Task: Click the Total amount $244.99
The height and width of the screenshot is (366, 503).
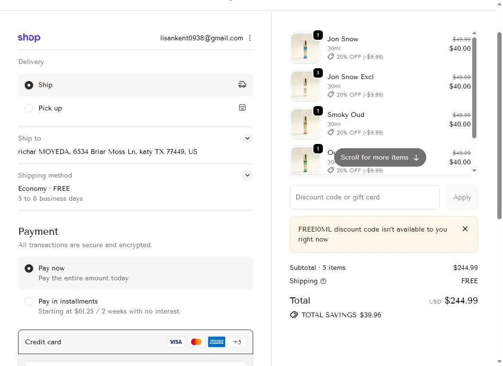Action: (461, 301)
